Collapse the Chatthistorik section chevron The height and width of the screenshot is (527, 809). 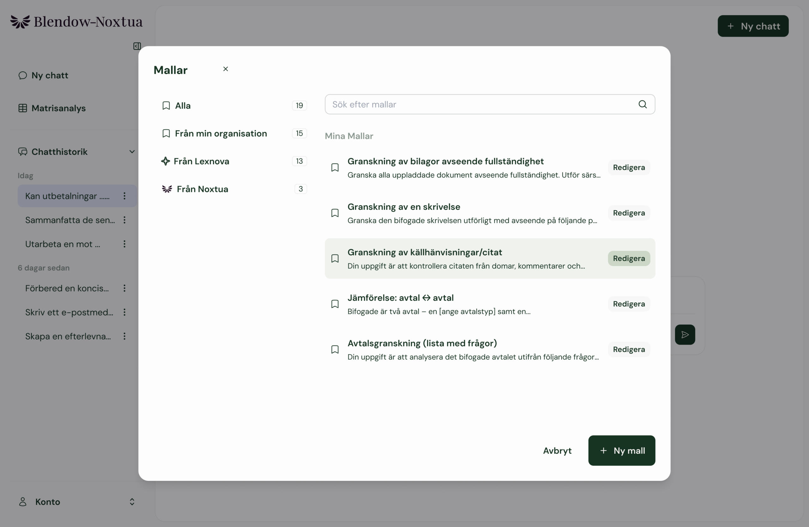[x=132, y=152]
